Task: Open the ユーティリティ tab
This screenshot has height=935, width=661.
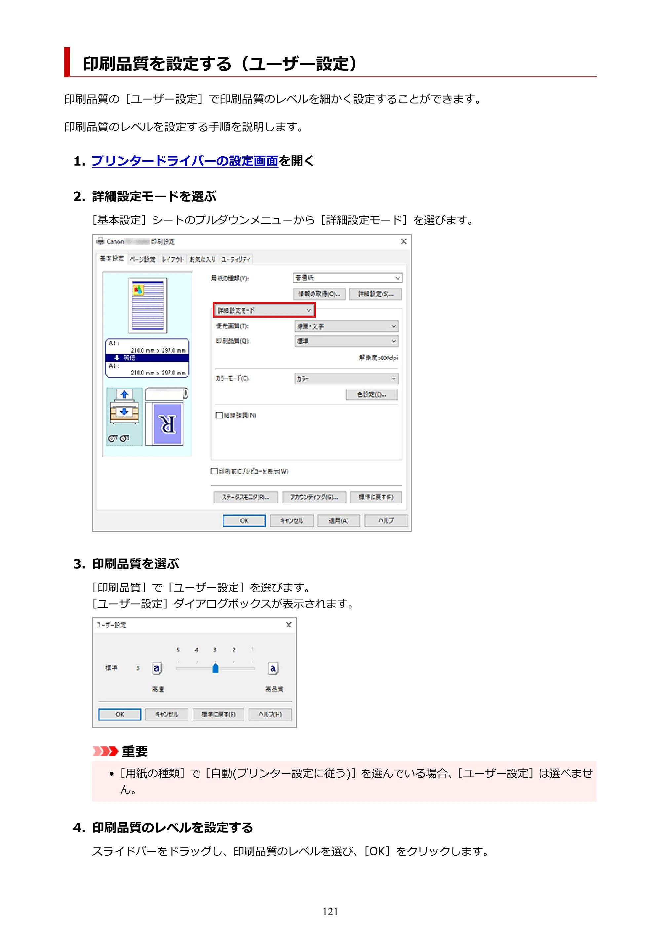Action: point(236,259)
